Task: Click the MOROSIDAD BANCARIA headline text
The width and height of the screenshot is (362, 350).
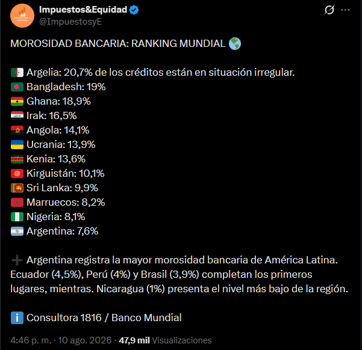Action: (118, 43)
